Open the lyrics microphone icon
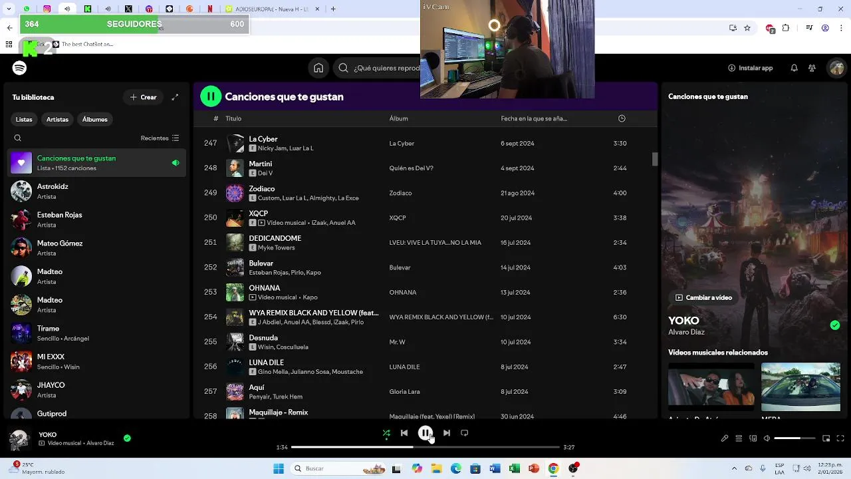 coord(725,438)
